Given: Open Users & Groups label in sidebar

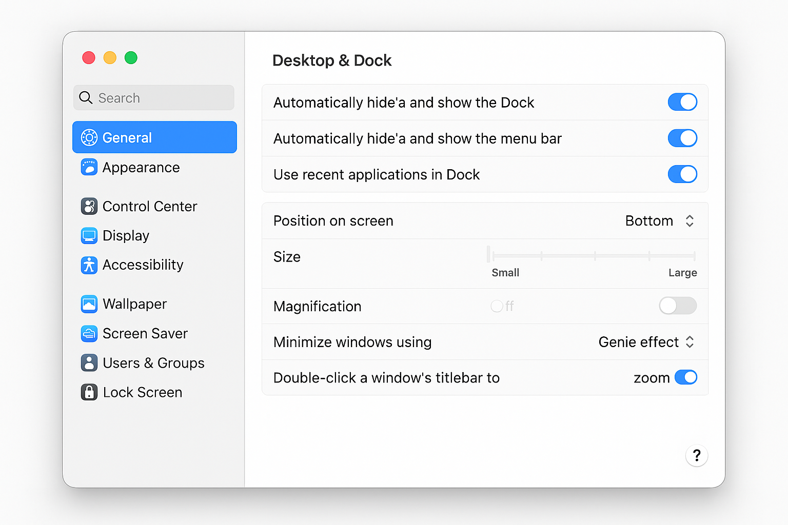Looking at the screenshot, I should [x=153, y=363].
